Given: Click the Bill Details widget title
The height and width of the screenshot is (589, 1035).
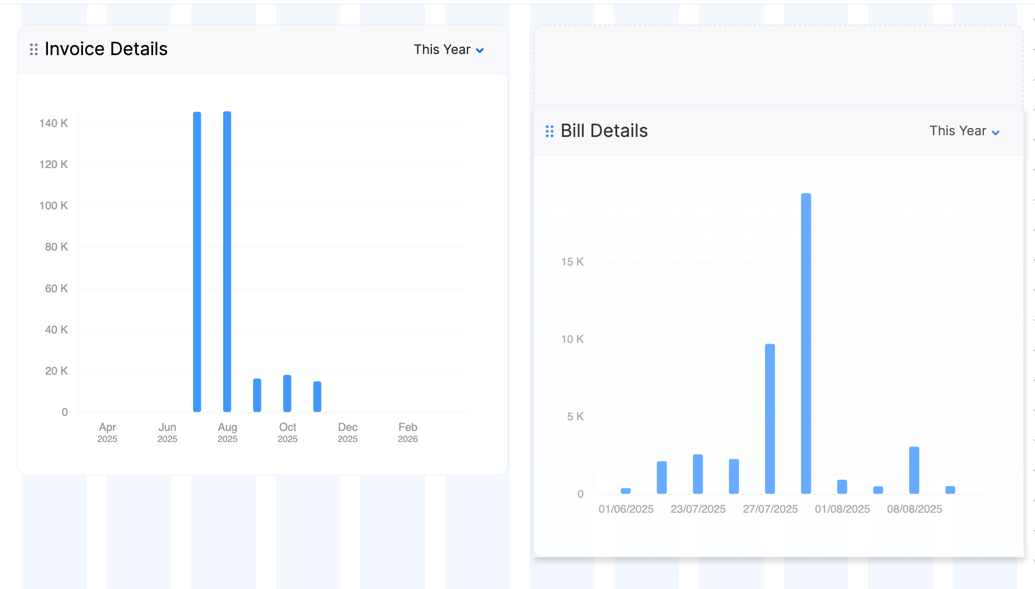Looking at the screenshot, I should pos(604,131).
